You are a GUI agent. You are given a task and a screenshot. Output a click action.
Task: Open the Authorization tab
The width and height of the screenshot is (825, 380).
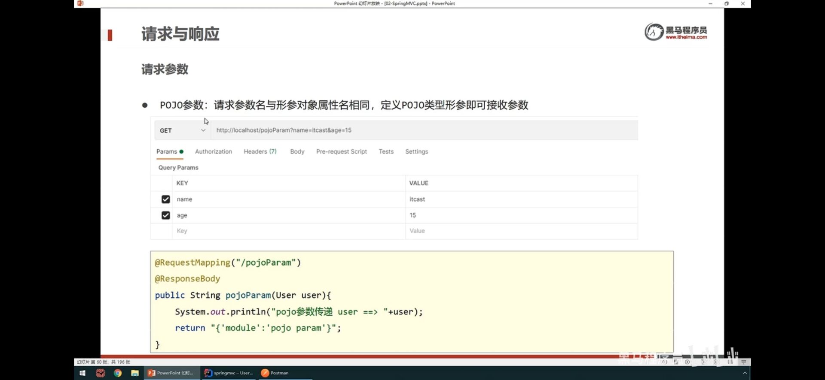pos(214,151)
